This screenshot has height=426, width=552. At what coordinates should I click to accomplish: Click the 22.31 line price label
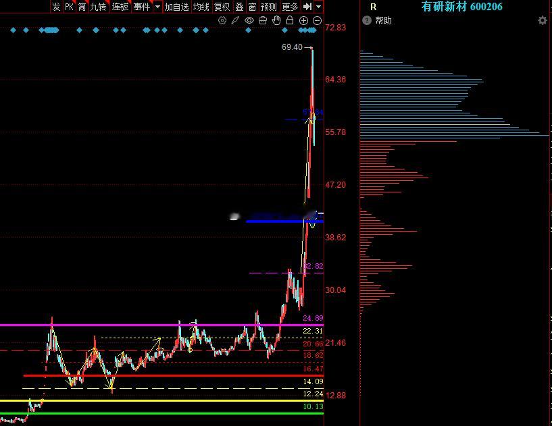click(313, 331)
